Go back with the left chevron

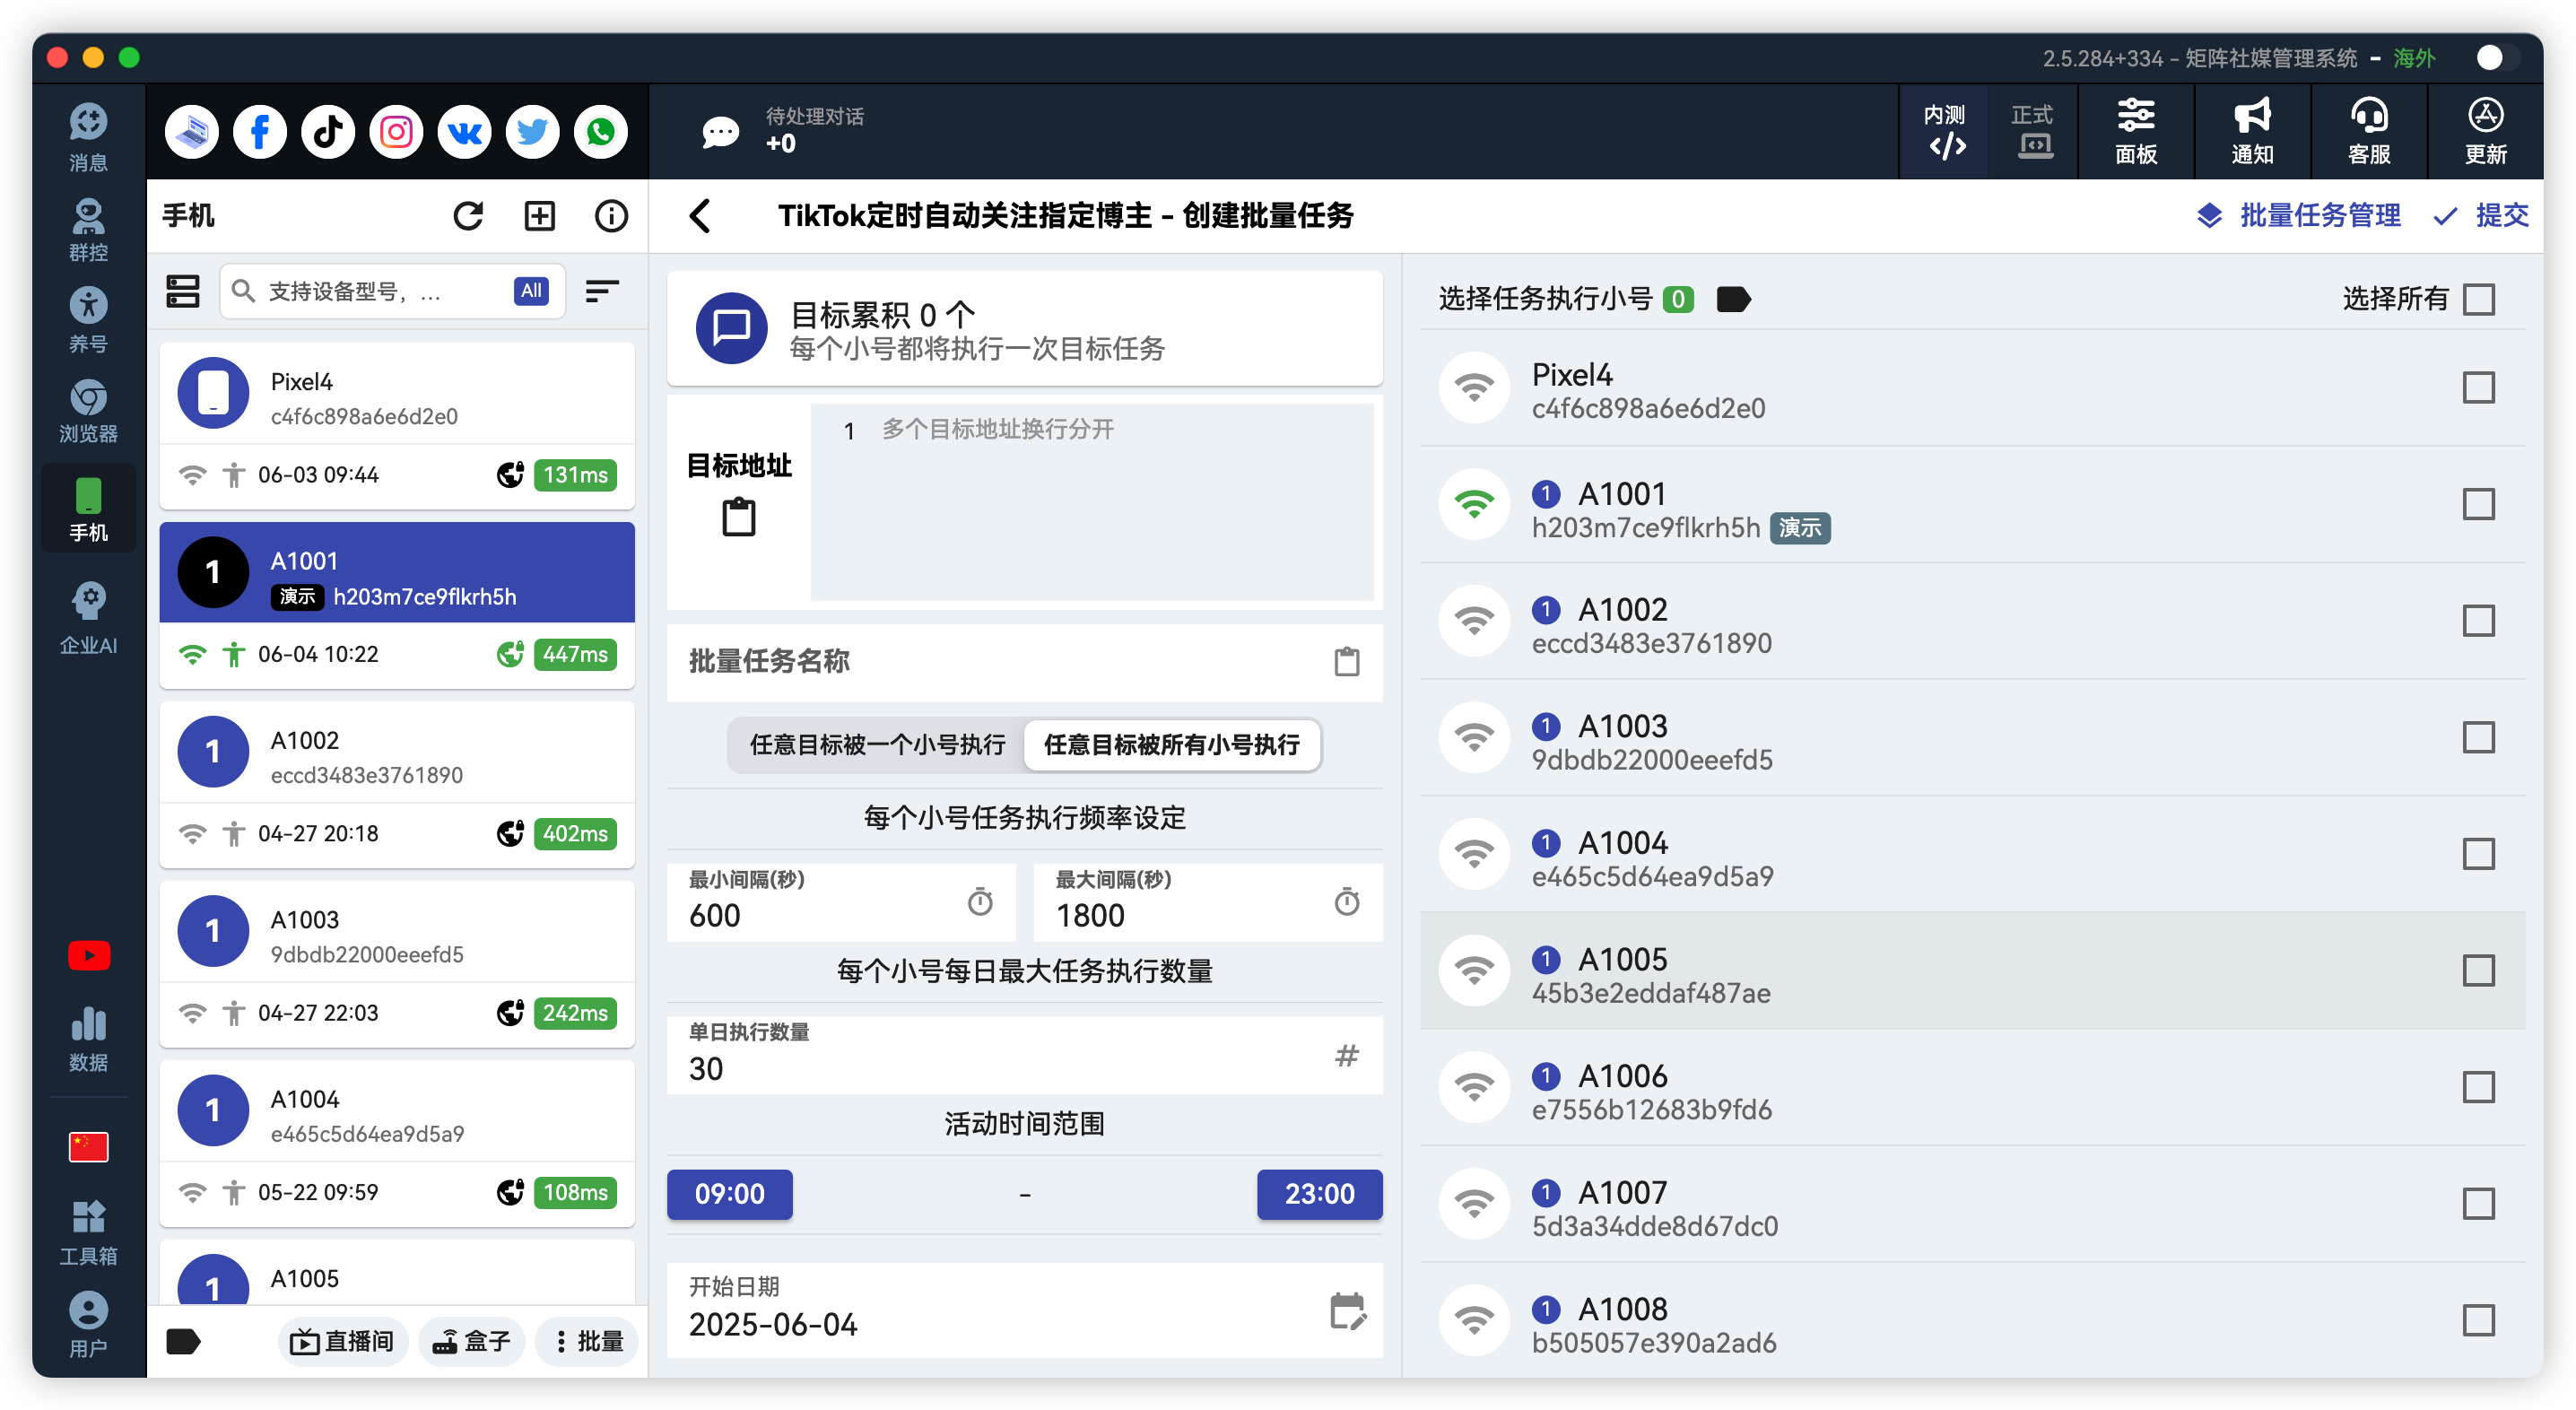(x=700, y=216)
